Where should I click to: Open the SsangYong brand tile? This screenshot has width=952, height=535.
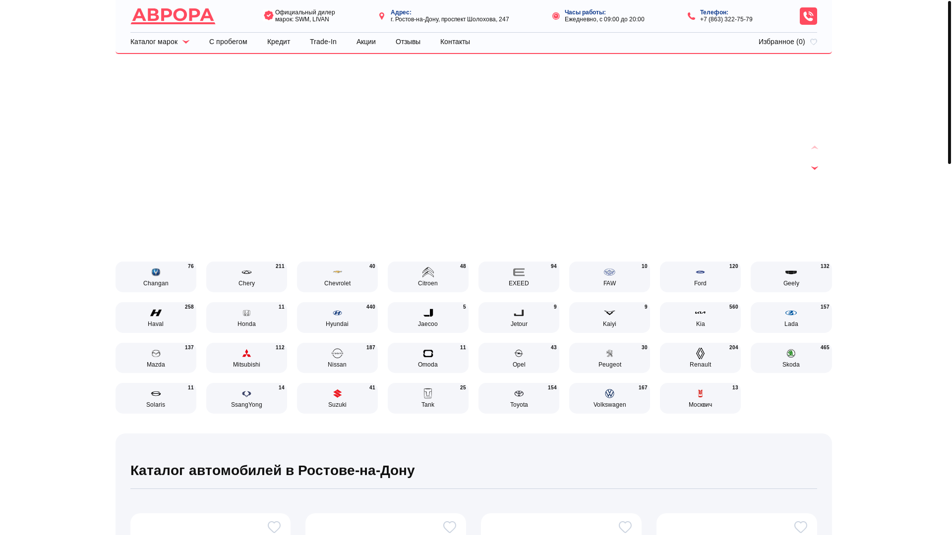pyautogui.click(x=246, y=398)
